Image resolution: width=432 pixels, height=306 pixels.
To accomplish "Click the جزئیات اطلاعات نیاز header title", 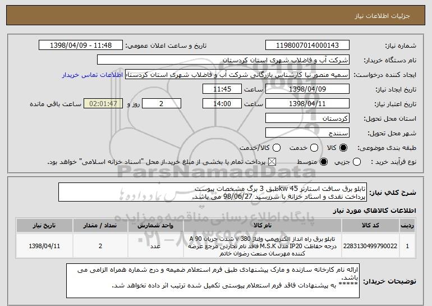I will tap(382, 16).
